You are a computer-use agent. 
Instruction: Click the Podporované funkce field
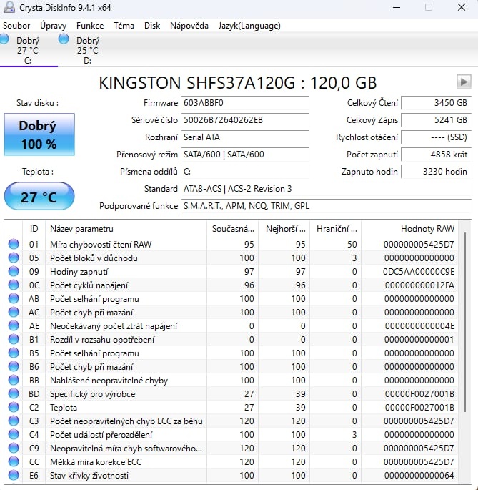pyautogui.click(x=327, y=206)
